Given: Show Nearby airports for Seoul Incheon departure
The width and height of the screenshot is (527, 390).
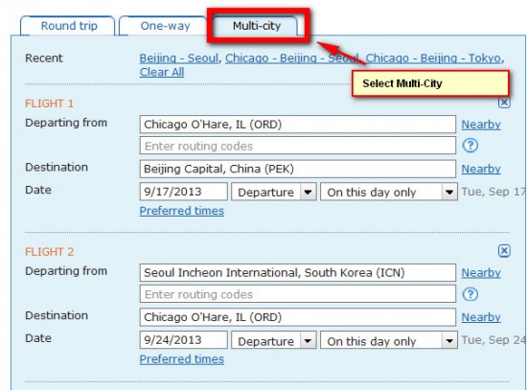Looking at the screenshot, I should pyautogui.click(x=481, y=273).
